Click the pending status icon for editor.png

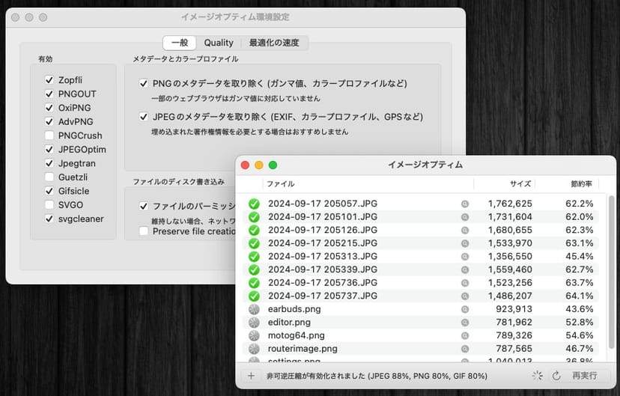(x=254, y=322)
